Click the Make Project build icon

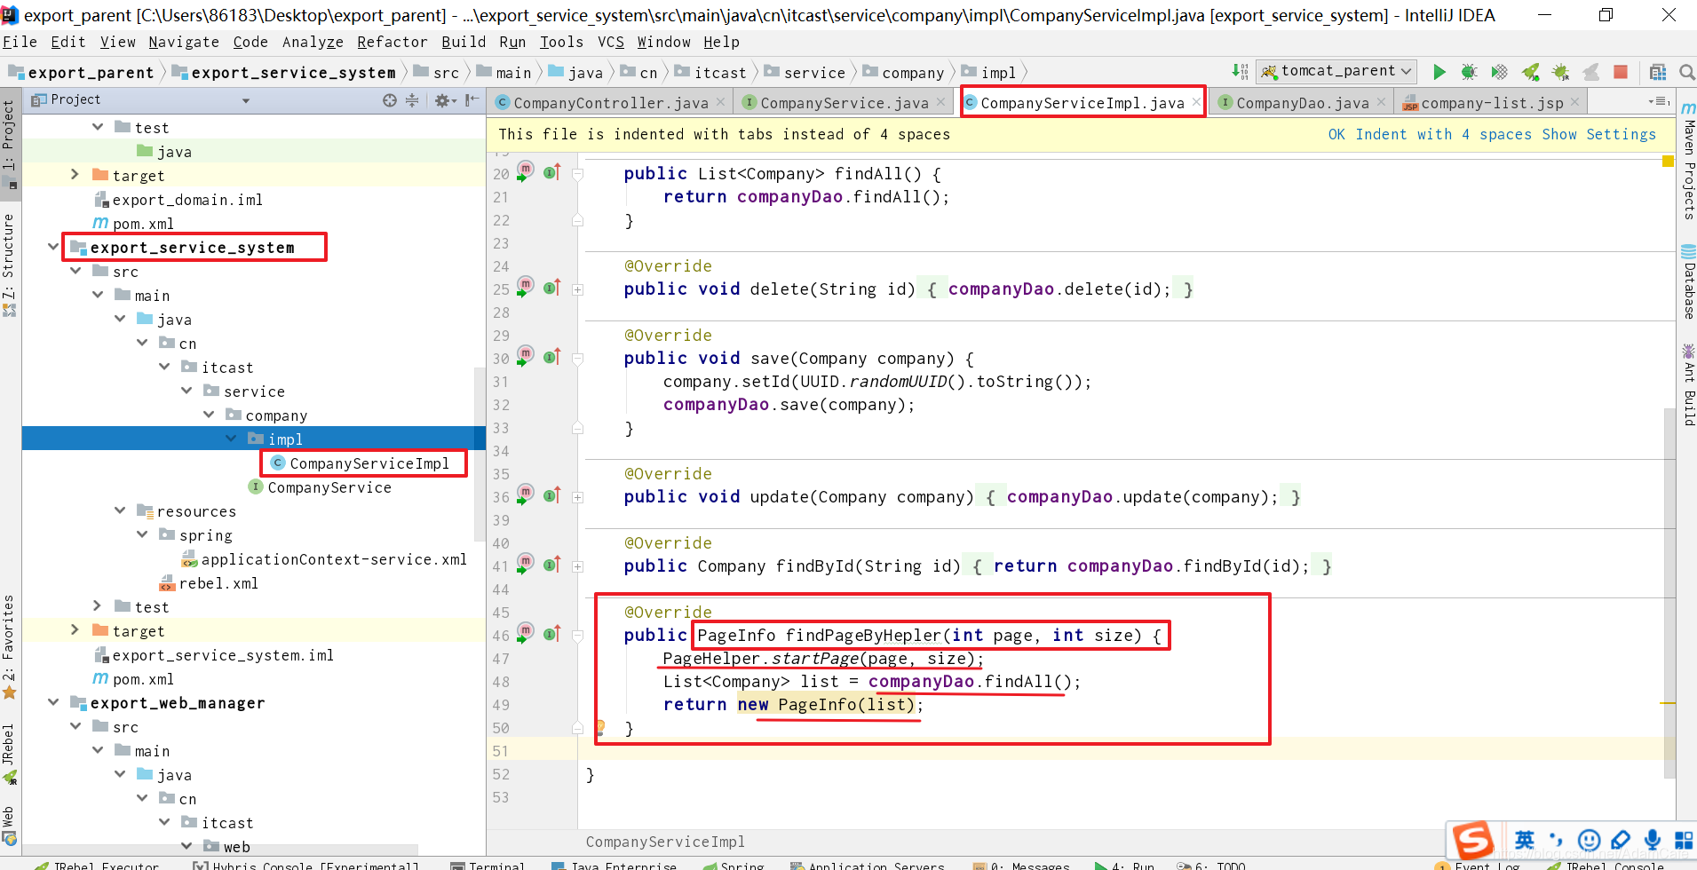tap(1240, 72)
